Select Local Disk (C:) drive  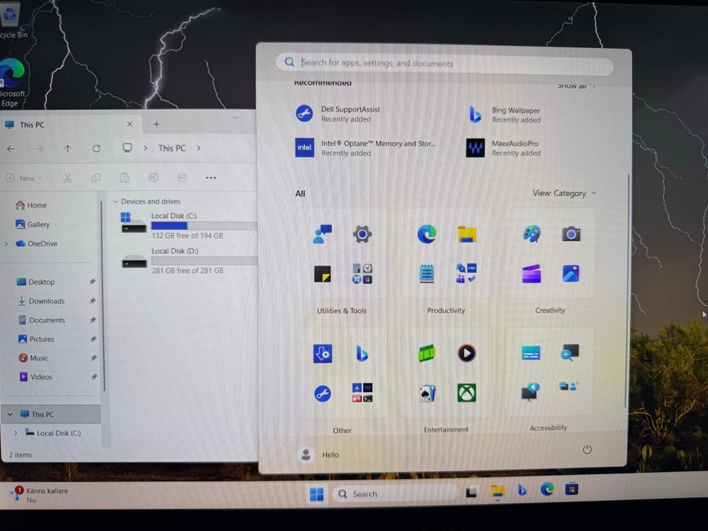click(x=189, y=226)
